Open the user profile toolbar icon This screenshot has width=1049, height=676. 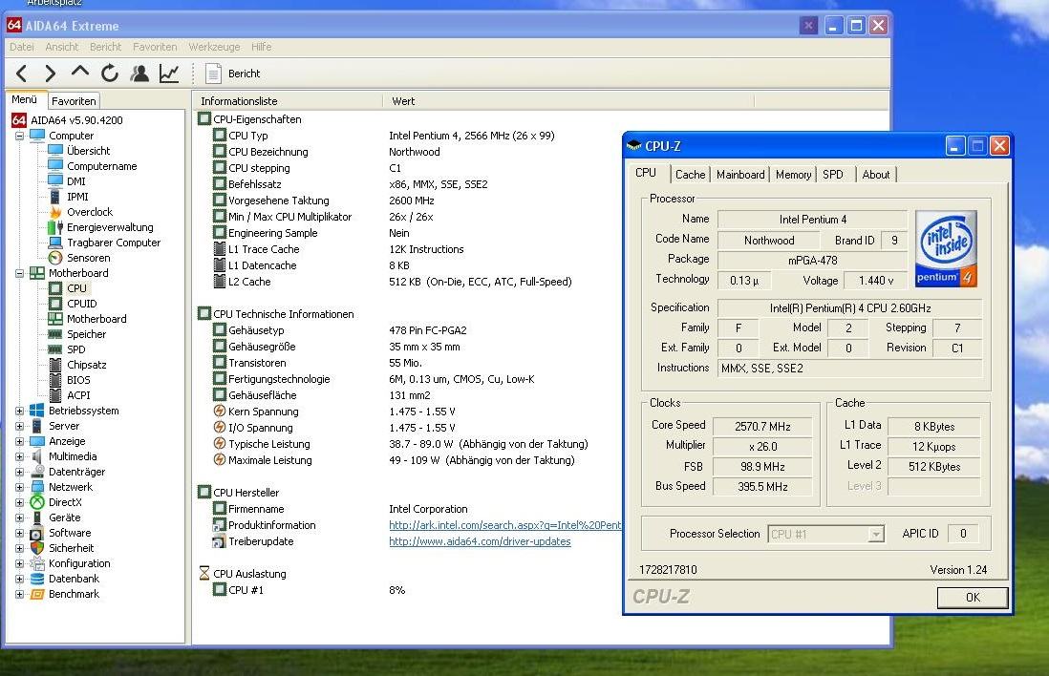(139, 74)
